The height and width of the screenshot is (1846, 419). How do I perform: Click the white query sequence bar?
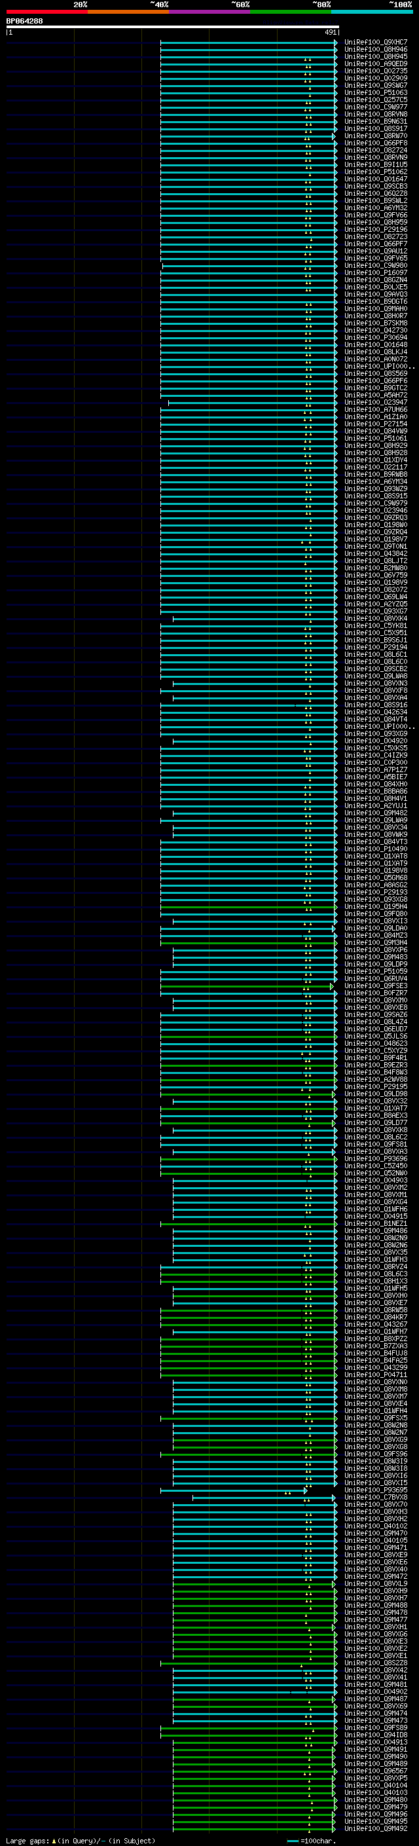coord(173,26)
